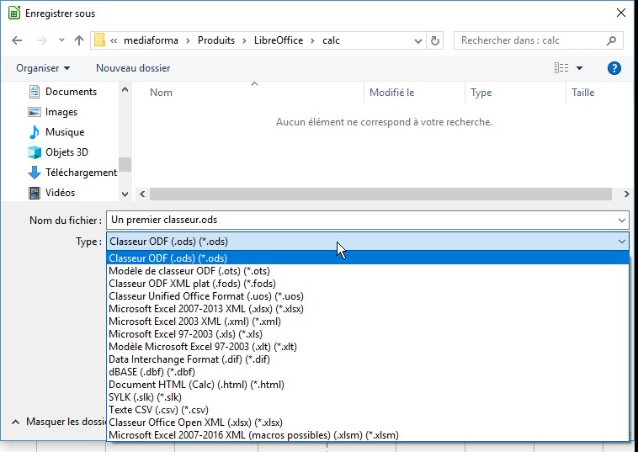Select Musique in the navigation pane

[64, 132]
